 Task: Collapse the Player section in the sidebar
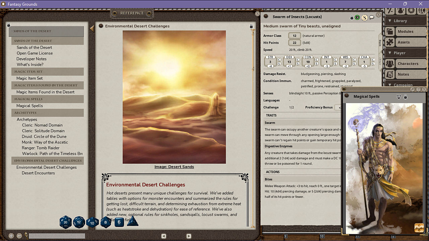click(390, 53)
